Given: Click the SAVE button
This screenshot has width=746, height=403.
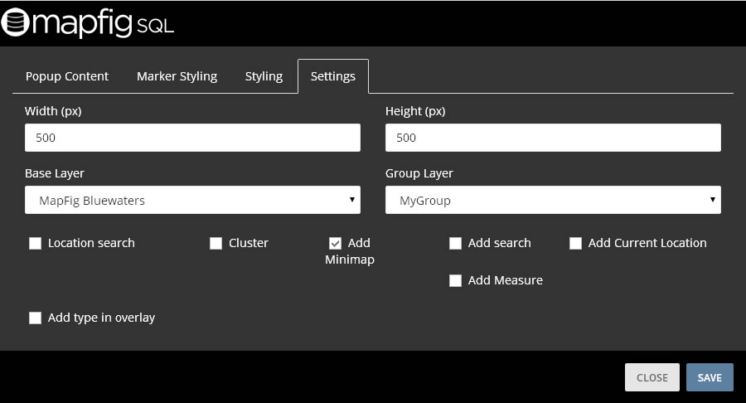Looking at the screenshot, I should click(710, 377).
